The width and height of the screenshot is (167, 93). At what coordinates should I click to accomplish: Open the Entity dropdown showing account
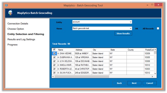click(102, 22)
